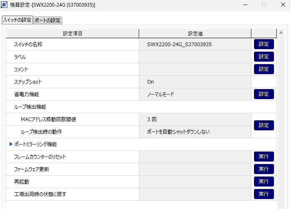Click 実行 for フレームカウンターのリセット
The width and height of the screenshot is (291, 209).
[264, 157]
